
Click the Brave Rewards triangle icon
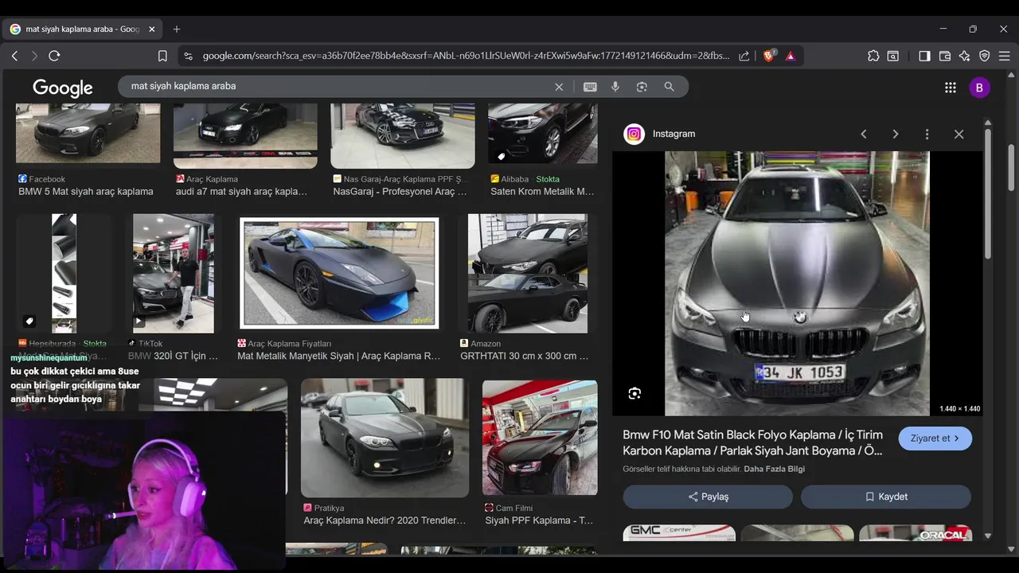point(791,56)
